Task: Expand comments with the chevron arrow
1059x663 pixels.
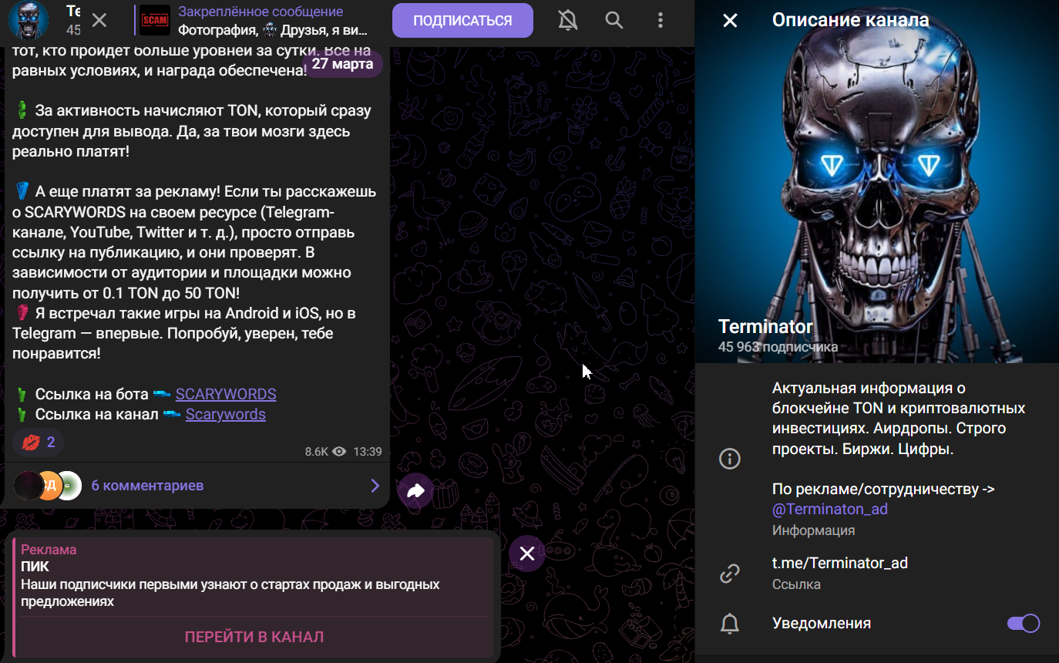Action: (375, 486)
